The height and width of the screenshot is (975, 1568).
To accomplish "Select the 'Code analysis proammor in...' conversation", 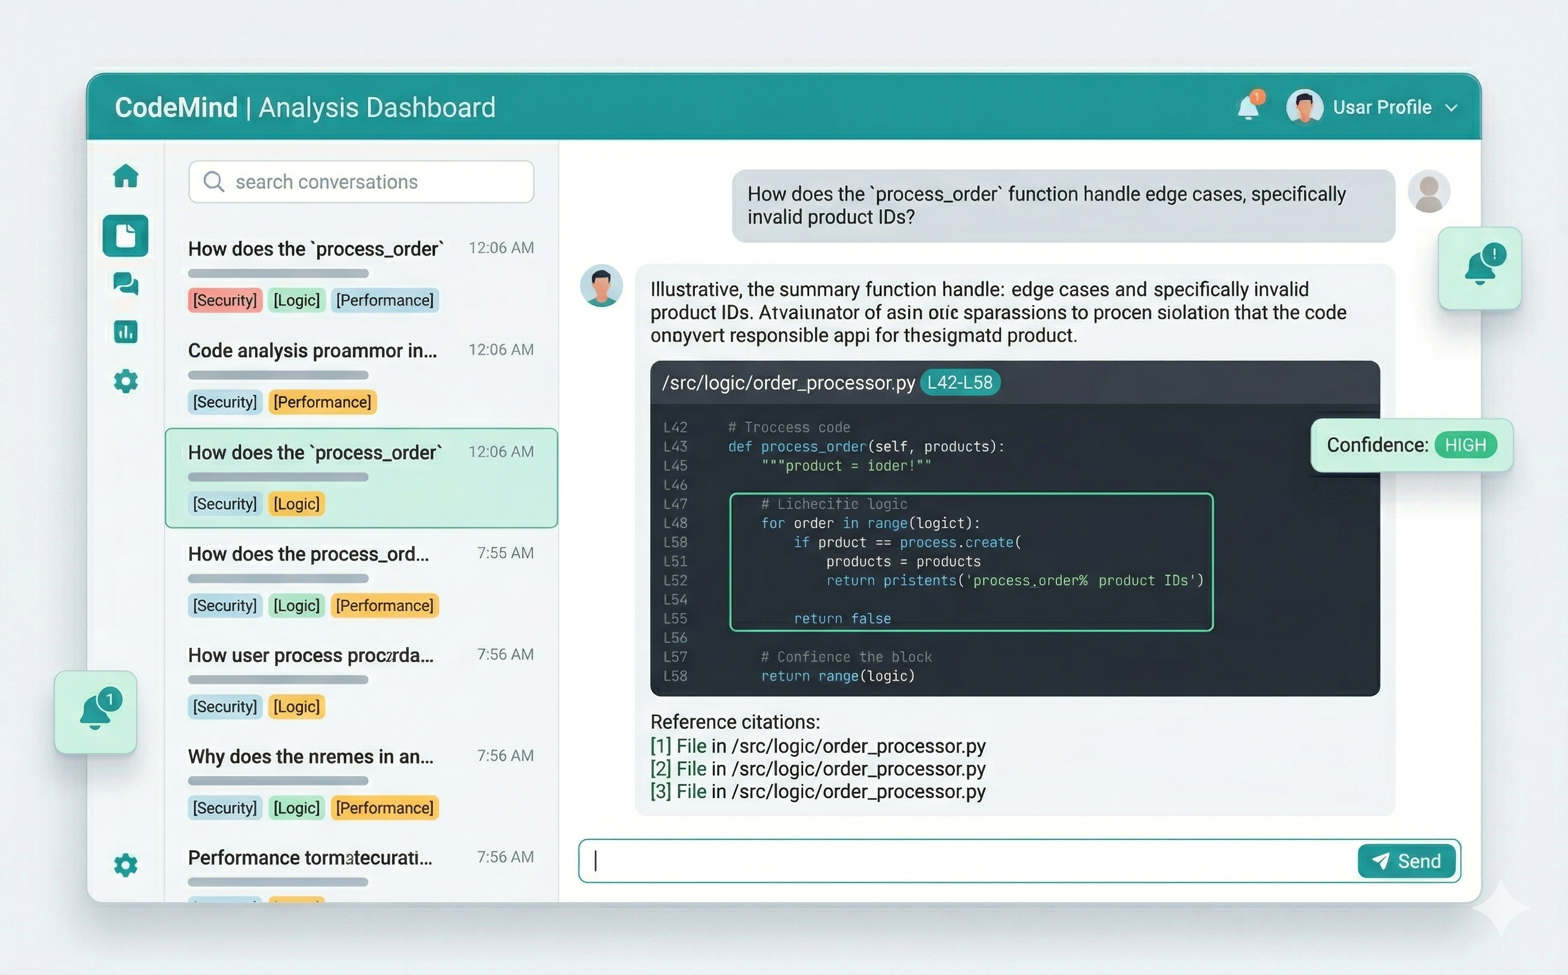I will click(312, 351).
